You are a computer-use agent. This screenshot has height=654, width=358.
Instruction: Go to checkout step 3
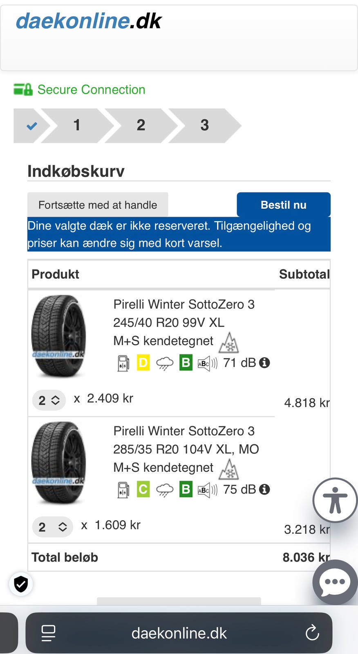(x=204, y=125)
